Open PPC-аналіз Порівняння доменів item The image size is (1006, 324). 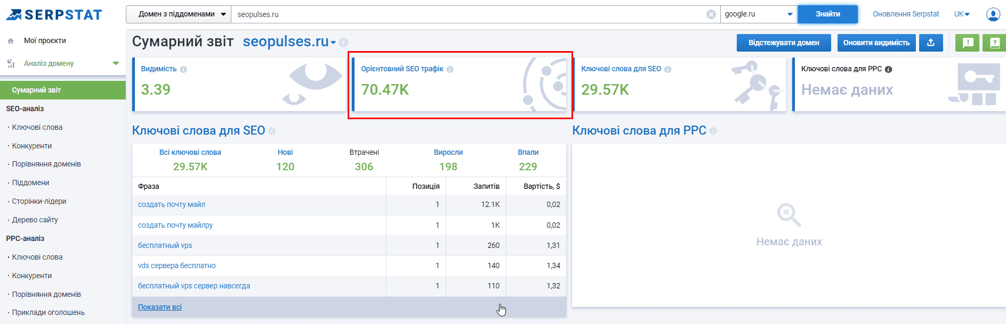click(46, 294)
